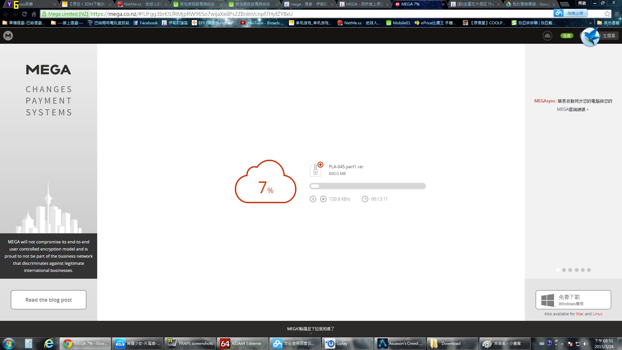This screenshot has width=622, height=350.
Task: Pause the PLA-045.part1.rar download
Action: pyautogui.click(x=313, y=199)
